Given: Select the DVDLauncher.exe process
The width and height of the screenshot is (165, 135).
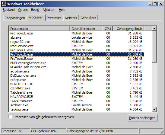Looking at the screenshot, I should [77, 76].
